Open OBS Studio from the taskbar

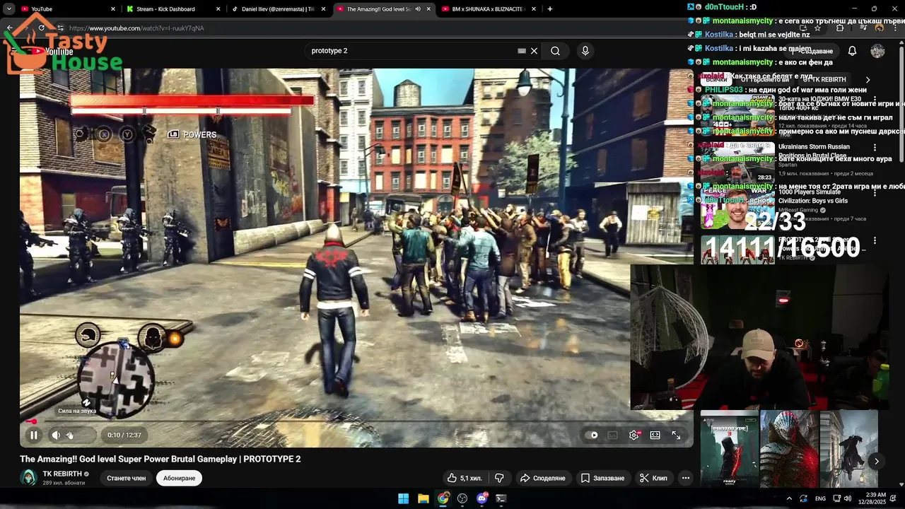[462, 498]
